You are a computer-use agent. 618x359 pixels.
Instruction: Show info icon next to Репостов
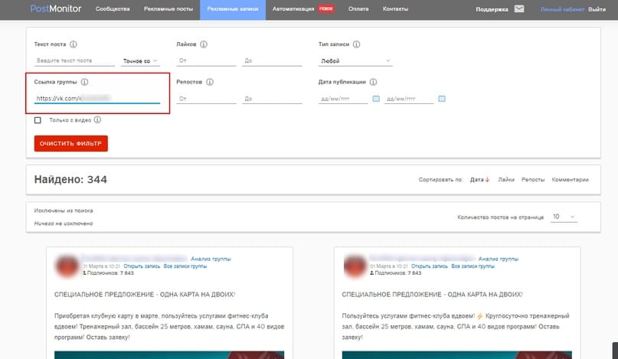210,82
